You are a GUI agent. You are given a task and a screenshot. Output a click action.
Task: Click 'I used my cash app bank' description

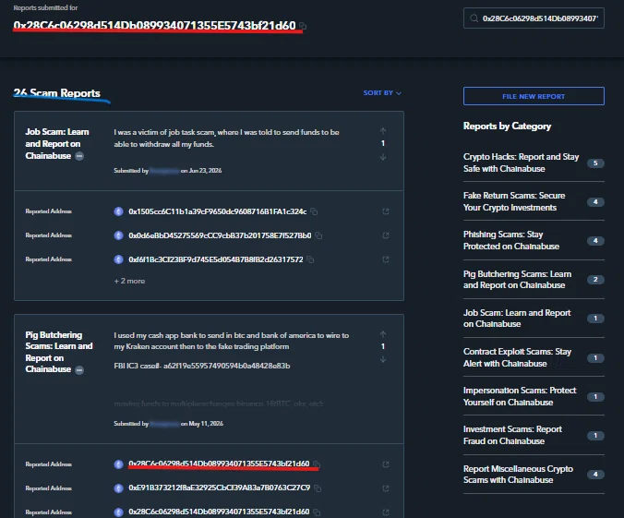pos(231,341)
